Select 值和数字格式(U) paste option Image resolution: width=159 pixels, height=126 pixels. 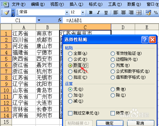[x=128, y=77]
